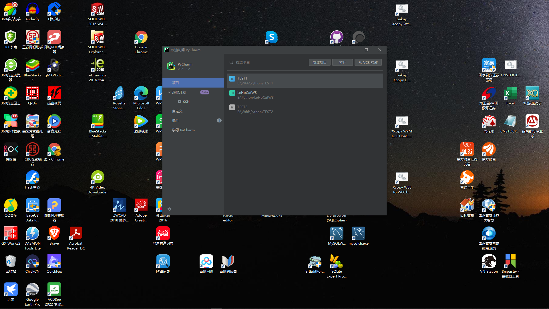The width and height of the screenshot is (549, 309).
Task: Select the Google Chrome desktop icon
Action: coord(141,42)
